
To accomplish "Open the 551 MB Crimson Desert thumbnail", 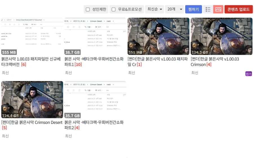I will pos(158,36).
